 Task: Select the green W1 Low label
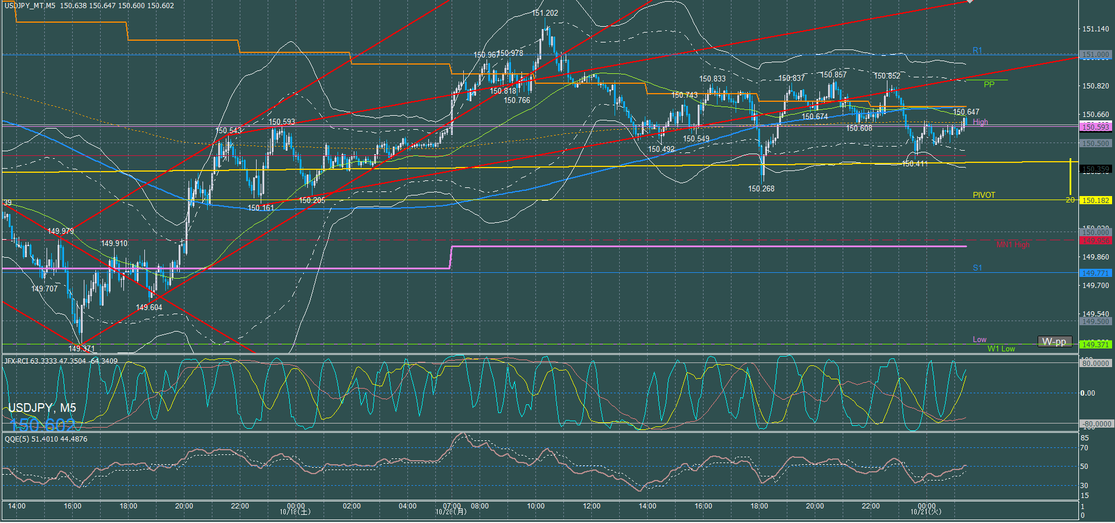(1001, 348)
